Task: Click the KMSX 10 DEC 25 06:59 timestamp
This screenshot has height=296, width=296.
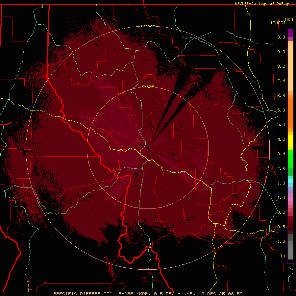Action: tap(213, 294)
